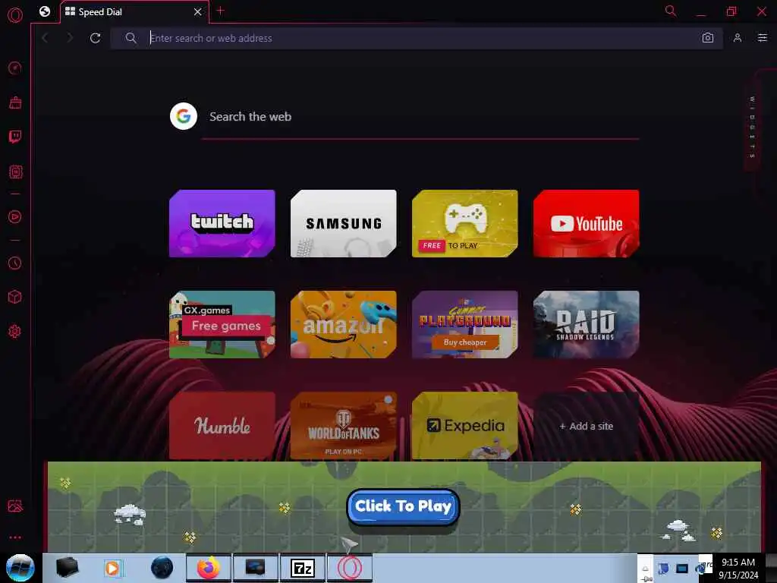Open the Humble speed dial tile
Screen dimensions: 777x583
[222, 426]
